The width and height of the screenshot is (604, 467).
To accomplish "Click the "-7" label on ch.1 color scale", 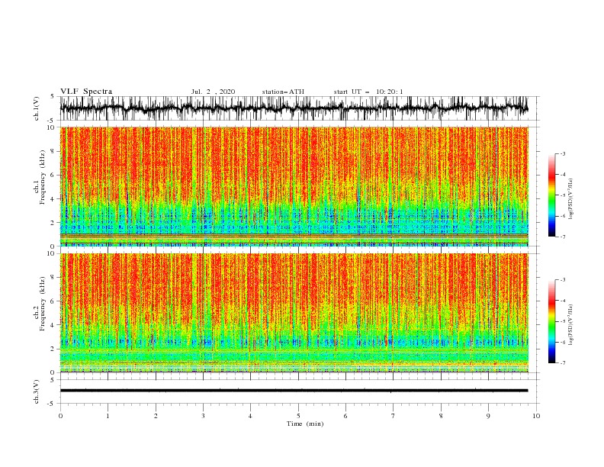I will click(562, 237).
